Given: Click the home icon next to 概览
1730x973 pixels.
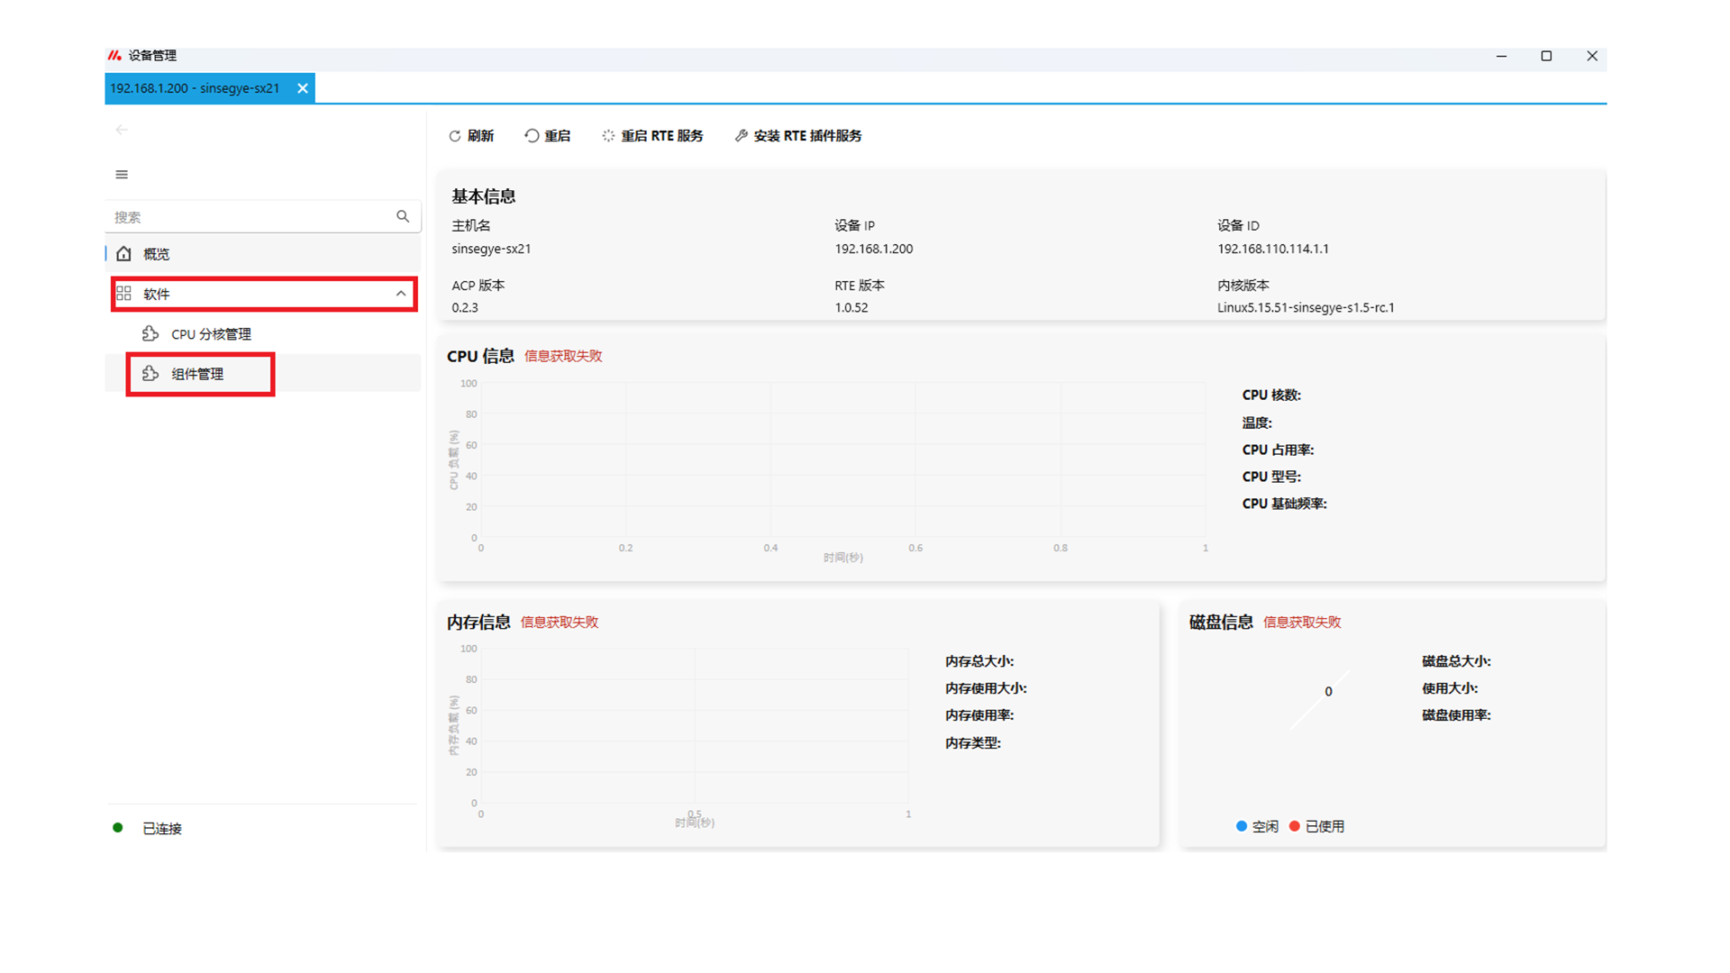Looking at the screenshot, I should tap(124, 254).
